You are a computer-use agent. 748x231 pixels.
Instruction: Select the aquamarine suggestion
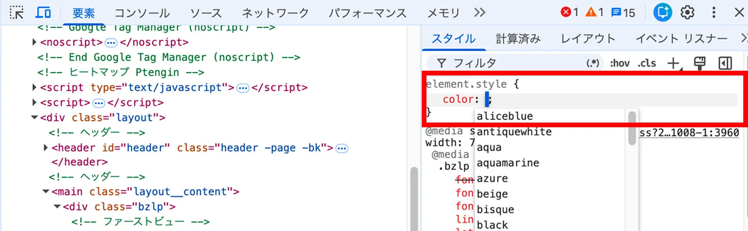(x=550, y=163)
